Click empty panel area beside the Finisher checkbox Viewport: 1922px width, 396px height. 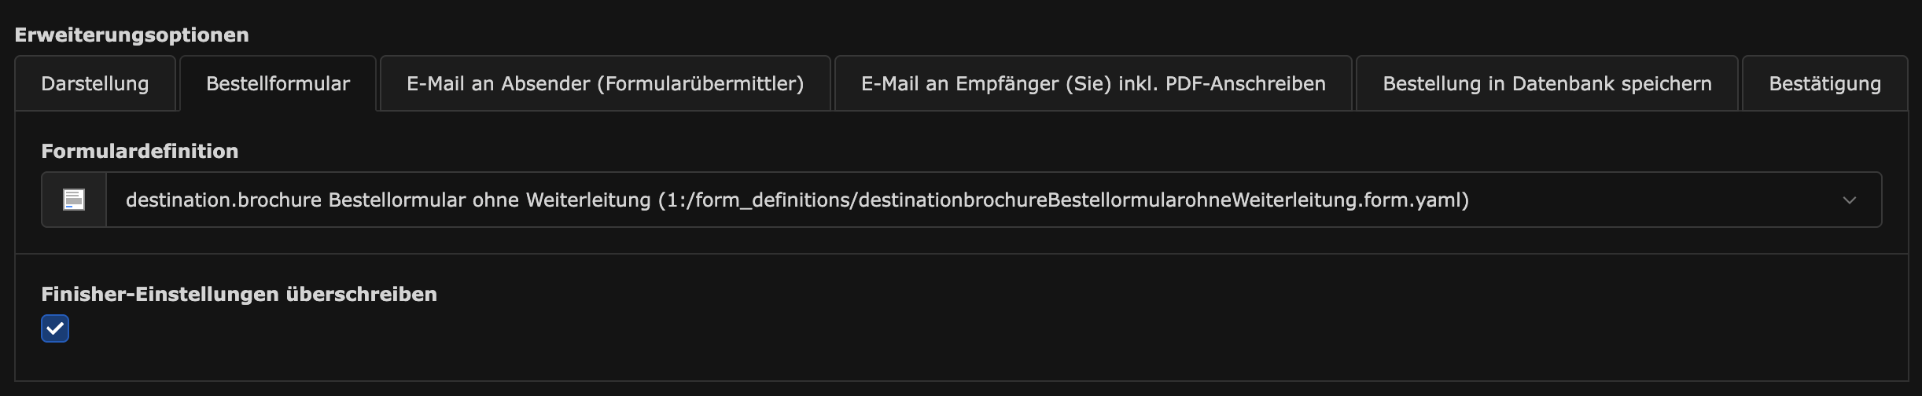944,330
